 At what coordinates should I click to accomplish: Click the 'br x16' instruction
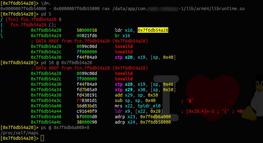[x=122, y=36]
